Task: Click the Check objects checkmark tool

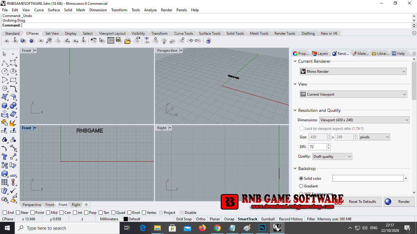Action: [13, 191]
